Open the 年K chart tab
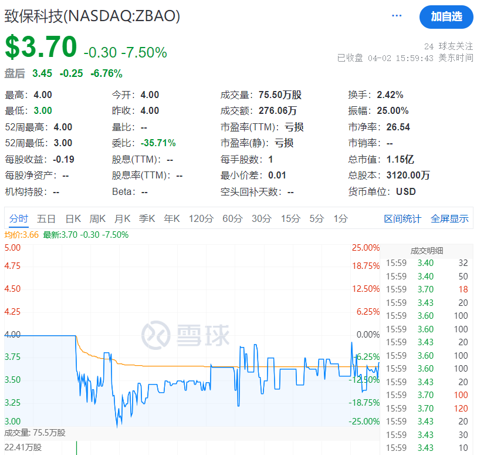This screenshot has width=477, height=455. (171, 219)
